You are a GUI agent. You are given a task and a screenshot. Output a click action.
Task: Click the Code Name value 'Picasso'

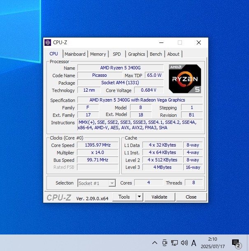100,75
